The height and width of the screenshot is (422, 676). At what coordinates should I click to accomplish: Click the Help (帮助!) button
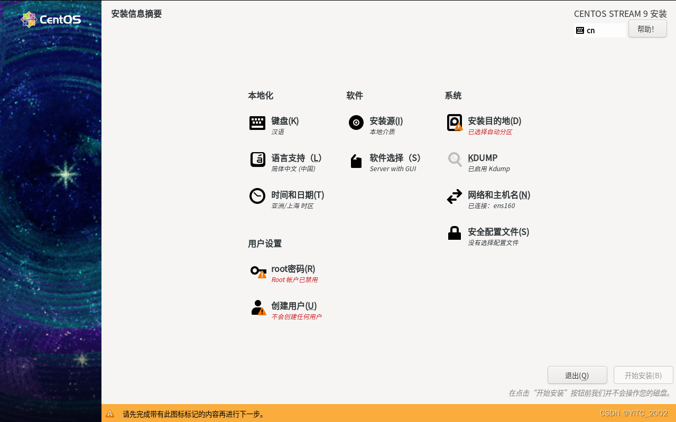[647, 29]
